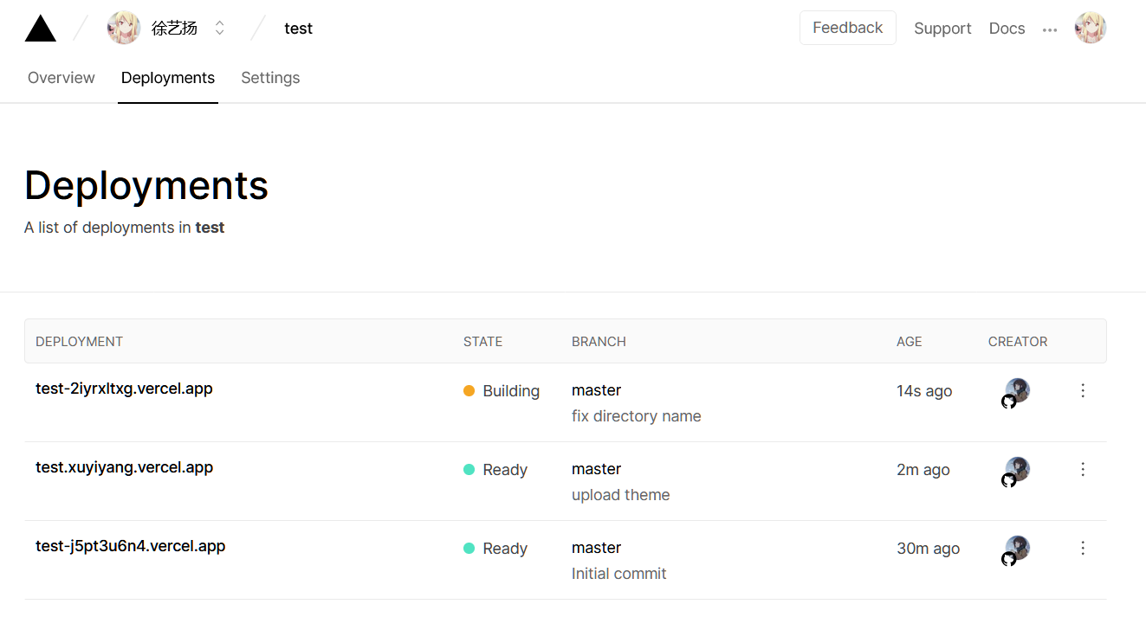Open the Support link

pyautogui.click(x=942, y=29)
